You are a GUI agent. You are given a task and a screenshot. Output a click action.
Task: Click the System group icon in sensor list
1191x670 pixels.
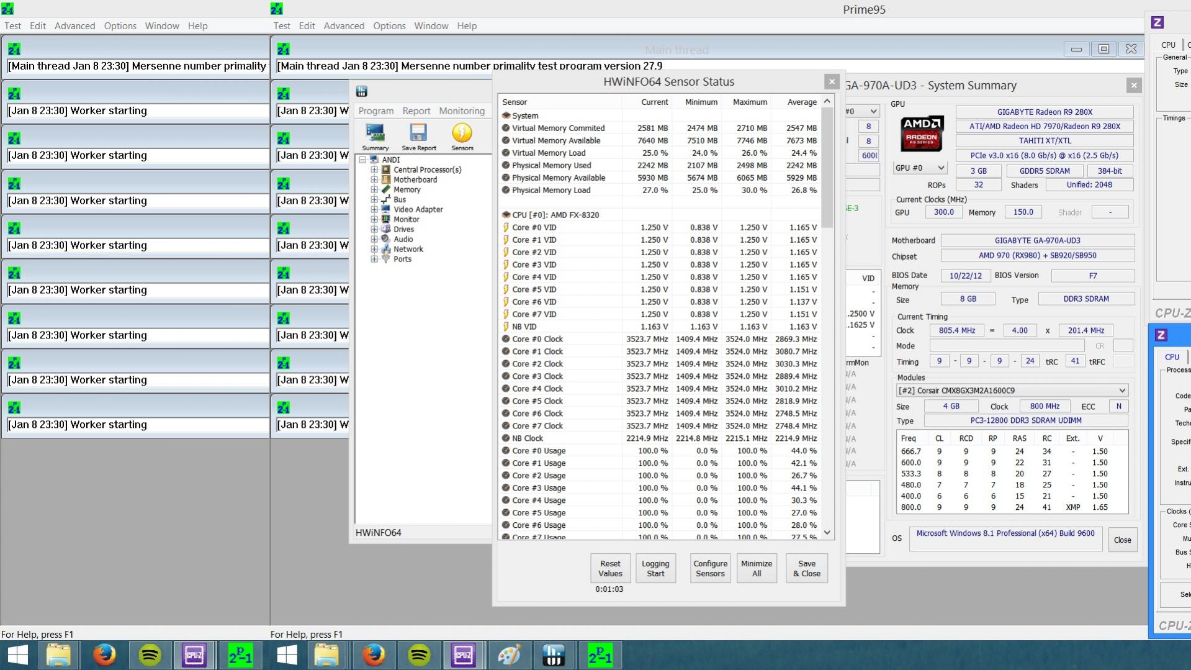coord(506,115)
